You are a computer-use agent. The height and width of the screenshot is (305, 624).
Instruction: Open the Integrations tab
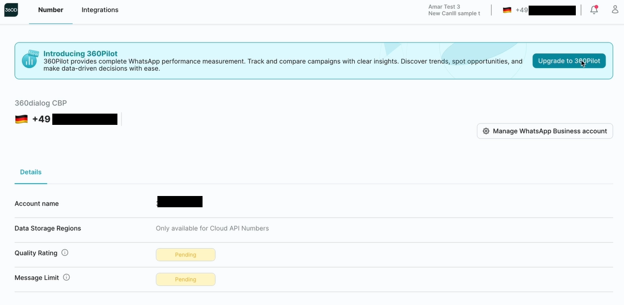[x=100, y=10]
